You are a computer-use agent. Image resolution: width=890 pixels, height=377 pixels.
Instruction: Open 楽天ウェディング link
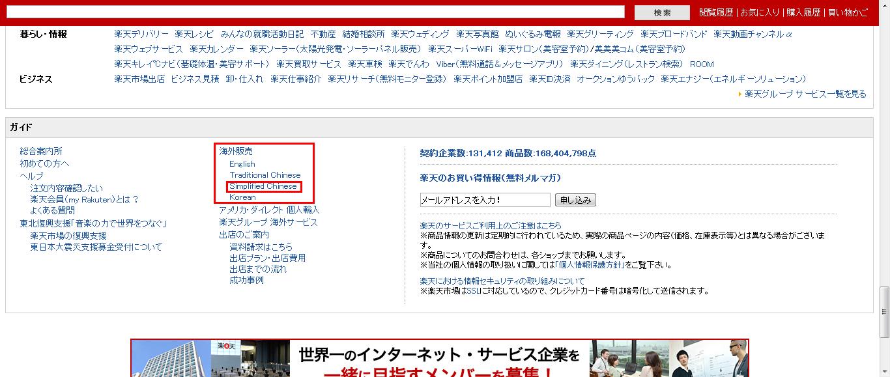point(420,34)
